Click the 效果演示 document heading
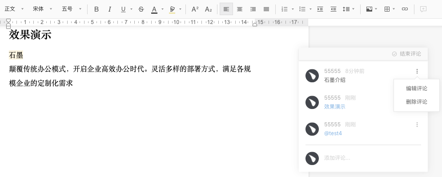This screenshot has height=177, width=442. (30, 35)
